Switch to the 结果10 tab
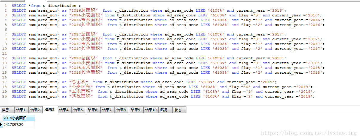This screenshot has height=139, width=360. pos(151,110)
